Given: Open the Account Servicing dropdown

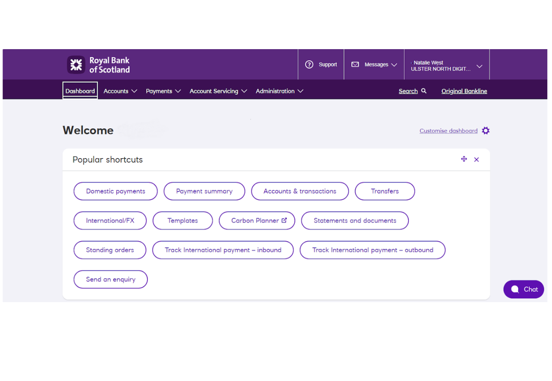Looking at the screenshot, I should [x=218, y=91].
